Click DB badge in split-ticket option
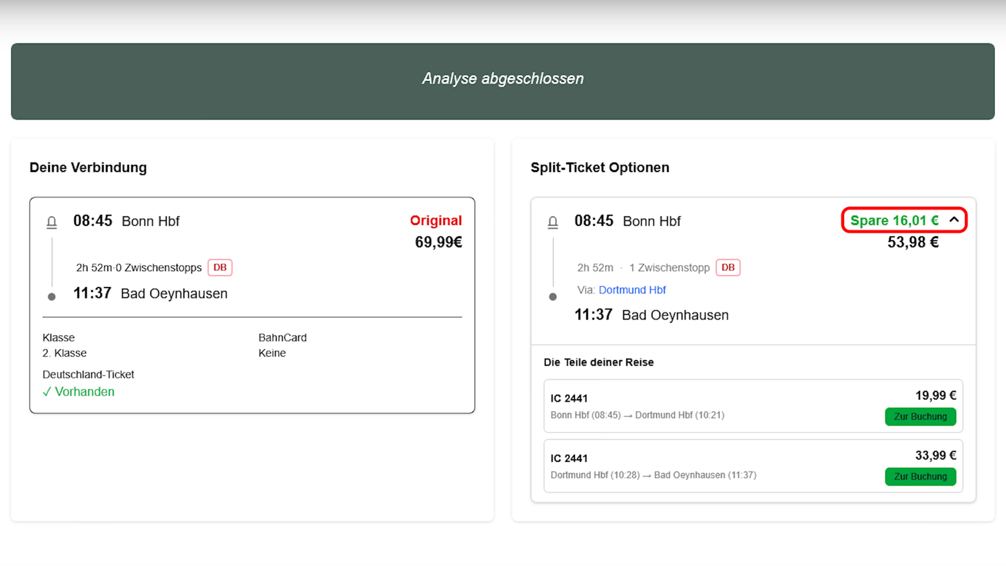The width and height of the screenshot is (1006, 566). [x=728, y=267]
